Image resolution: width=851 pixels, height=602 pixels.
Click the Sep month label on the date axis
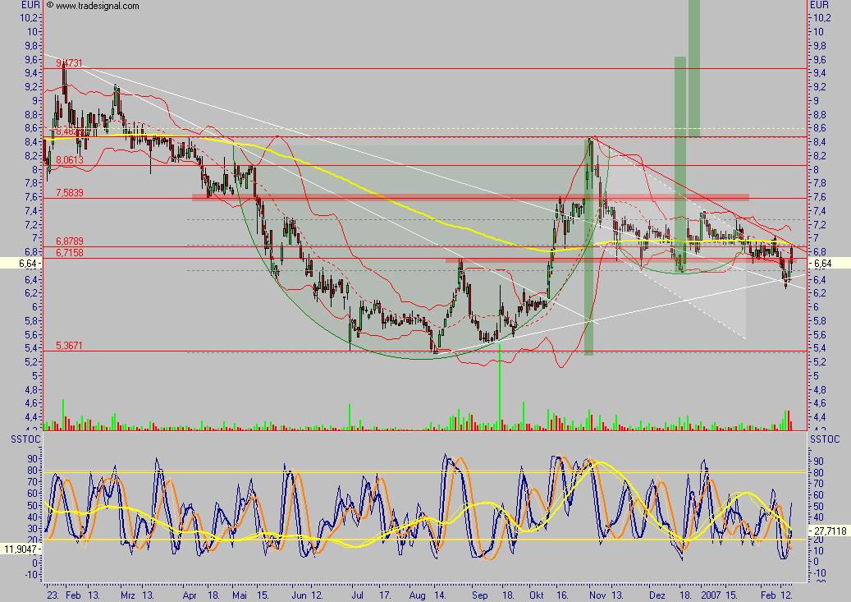click(x=480, y=595)
